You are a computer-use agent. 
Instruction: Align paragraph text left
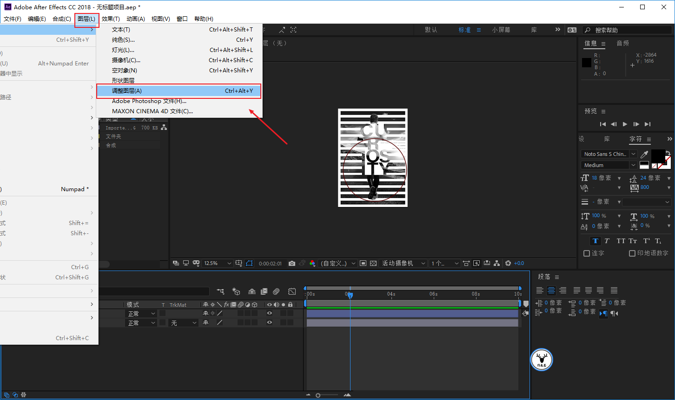(x=540, y=290)
